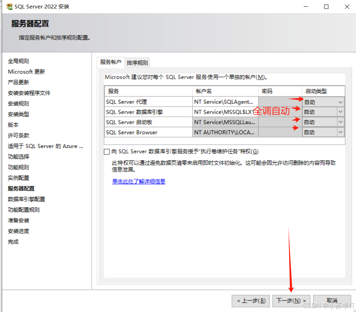Click the NT Service\MSSQLLau... account cell
Screen dimensions: 356x312
(225, 122)
